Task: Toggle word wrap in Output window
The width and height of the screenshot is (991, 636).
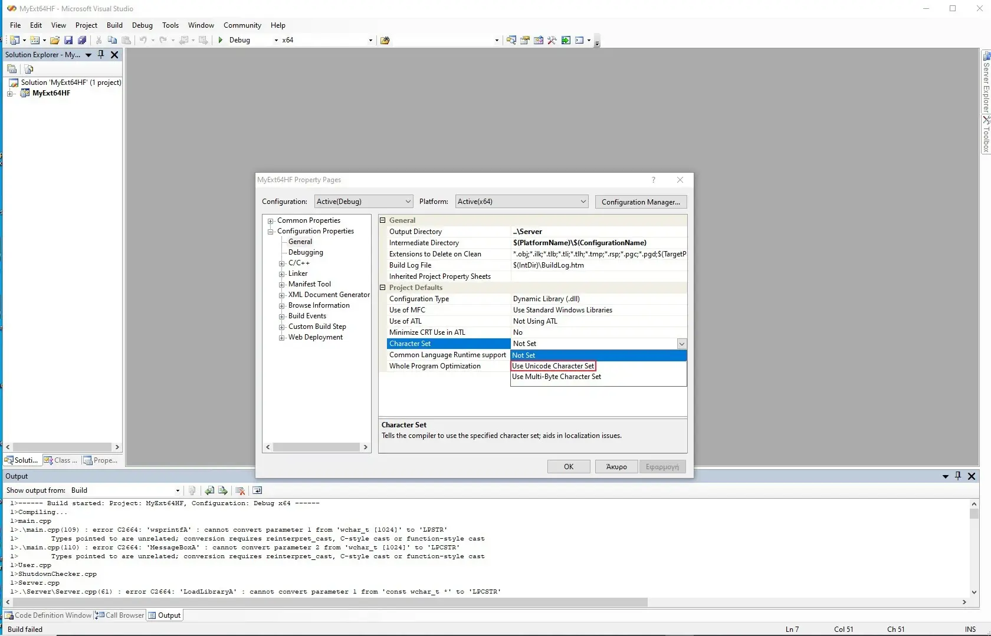Action: 257,490
